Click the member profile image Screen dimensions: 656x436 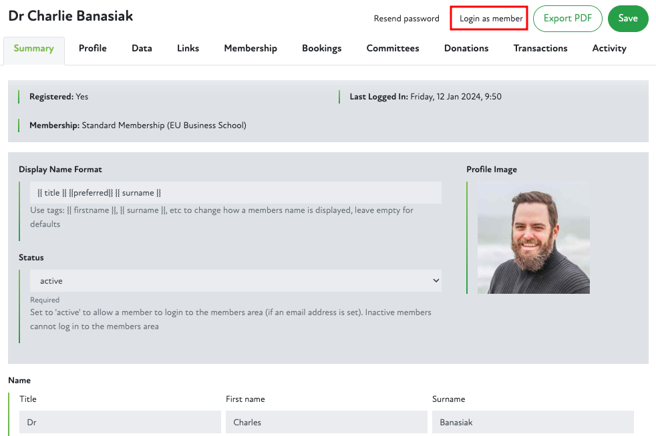point(533,238)
